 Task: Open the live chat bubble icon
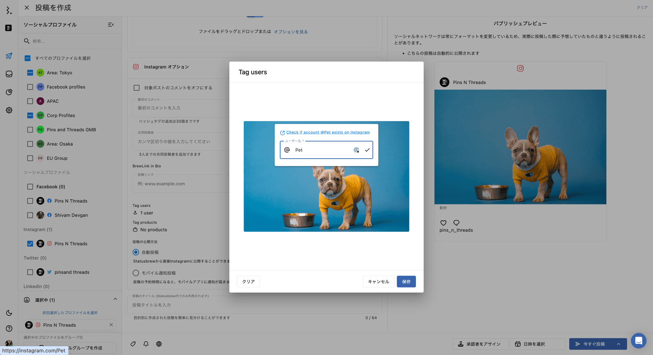638,341
